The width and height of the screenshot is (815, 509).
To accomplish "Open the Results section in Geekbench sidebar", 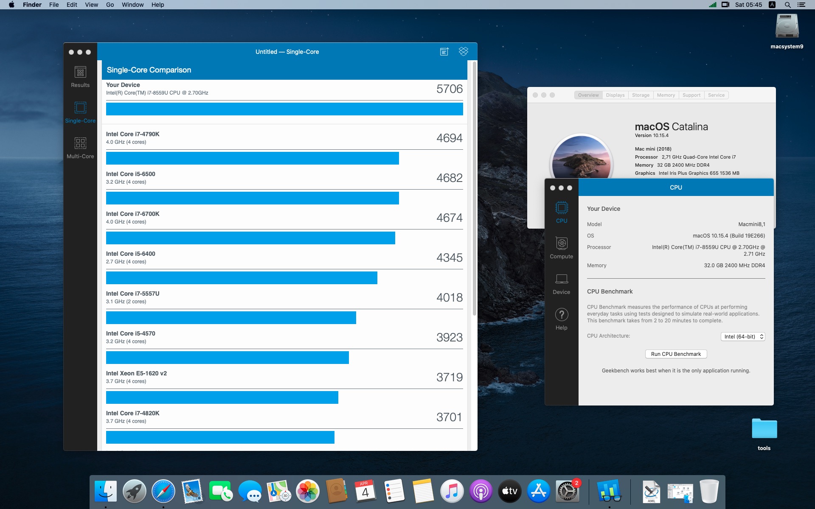I will click(x=80, y=77).
